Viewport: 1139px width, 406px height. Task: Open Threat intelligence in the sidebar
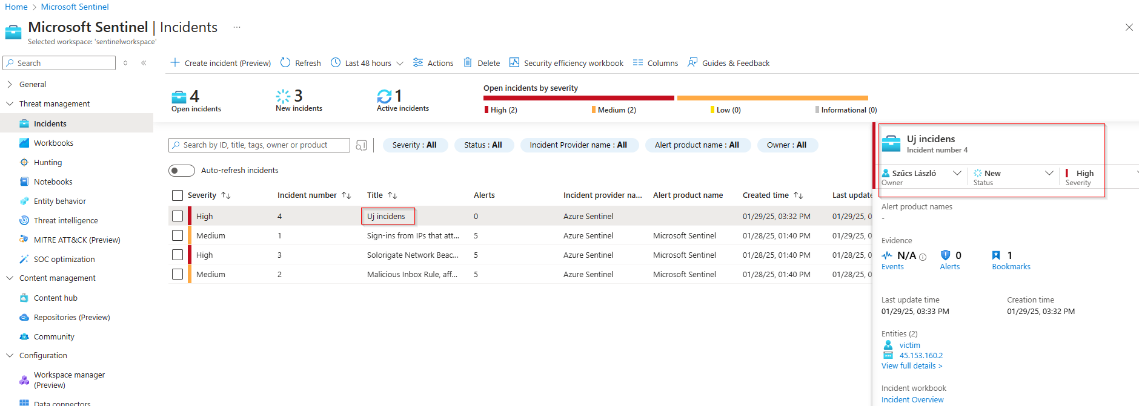65,221
